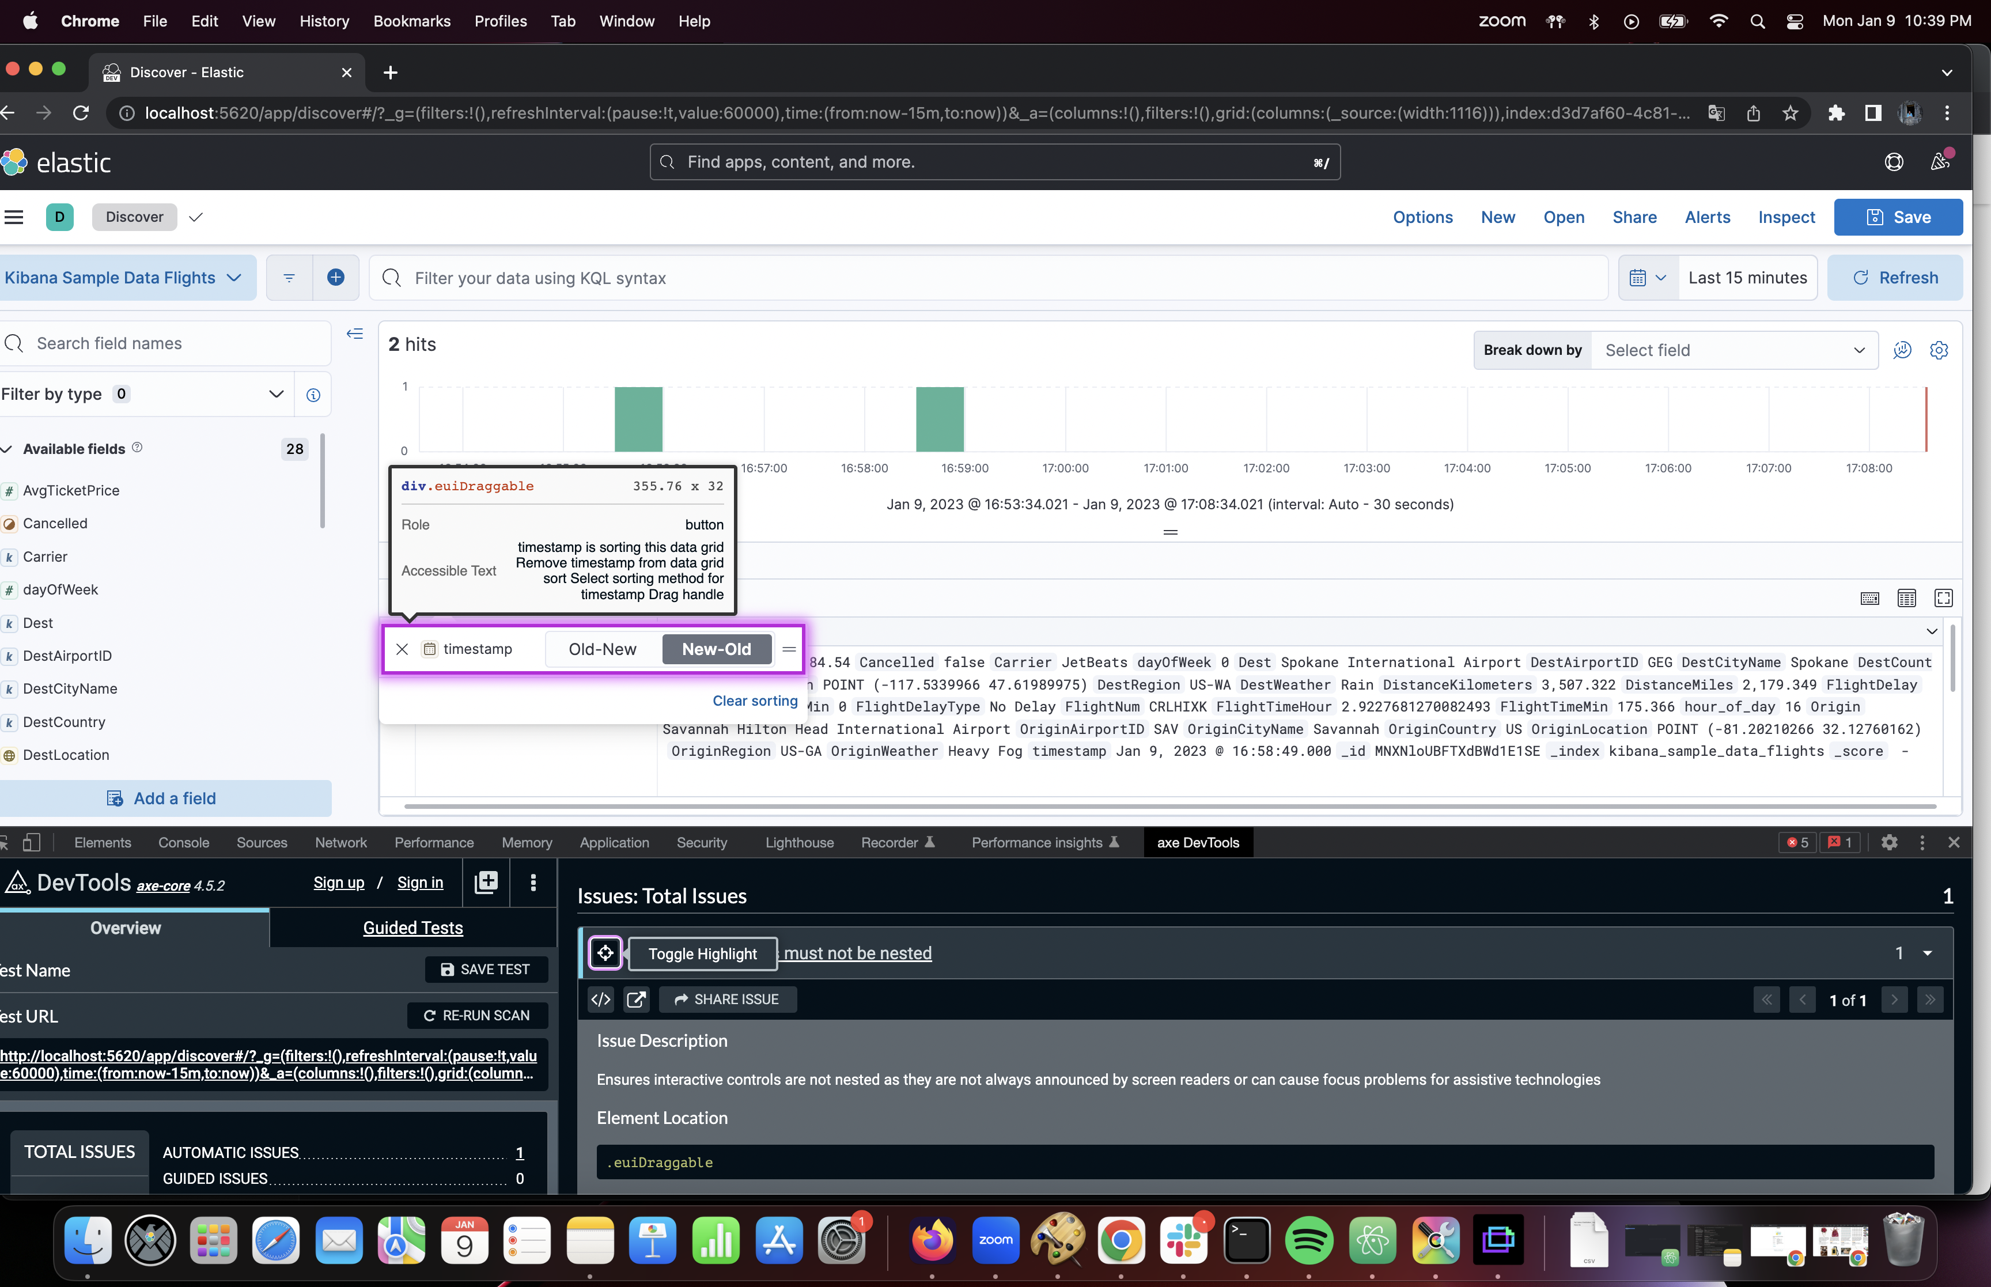The height and width of the screenshot is (1287, 1991).
Task: Click Search field names input
Action: [x=165, y=343]
